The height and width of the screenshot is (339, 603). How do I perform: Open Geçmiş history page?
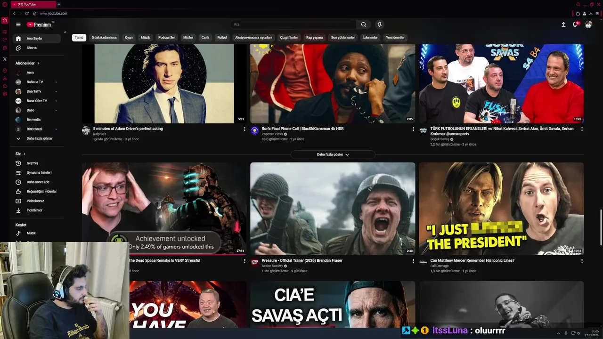[37, 163]
